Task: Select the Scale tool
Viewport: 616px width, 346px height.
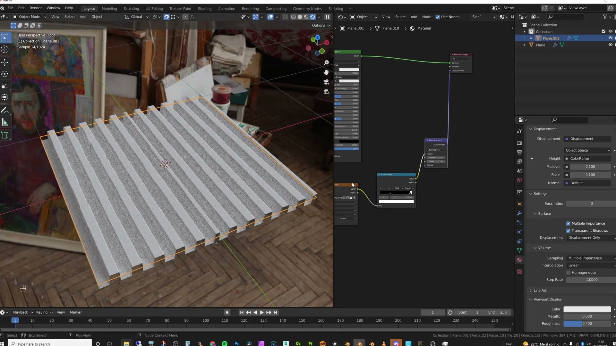Action: click(x=5, y=86)
